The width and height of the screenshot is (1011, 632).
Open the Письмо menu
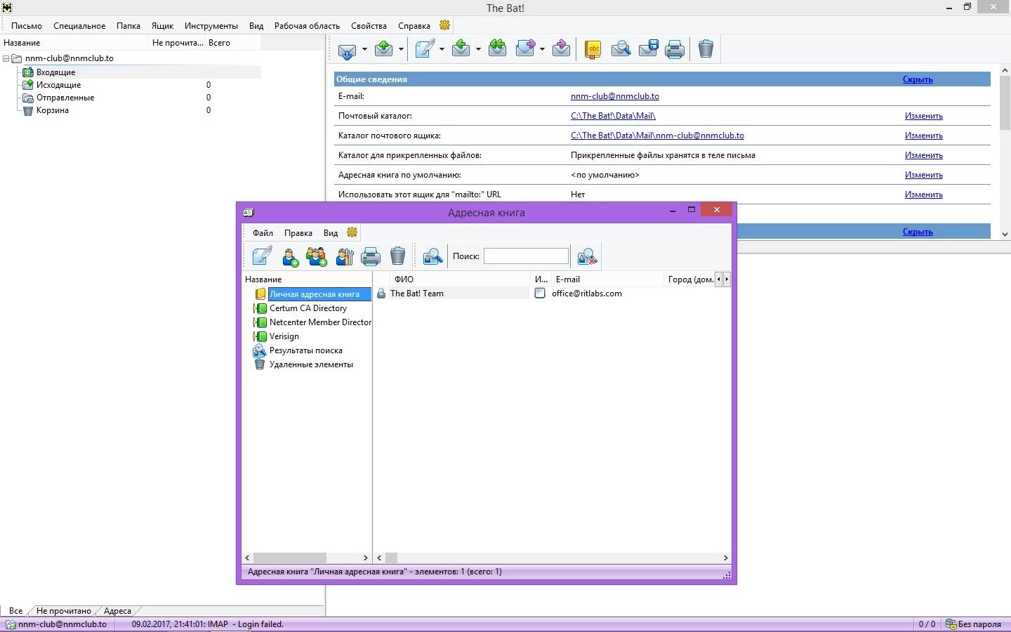tap(27, 26)
